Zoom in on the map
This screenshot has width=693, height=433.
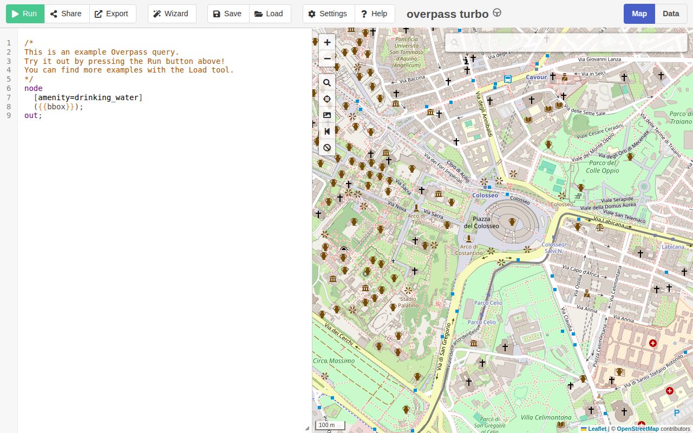pyautogui.click(x=327, y=42)
